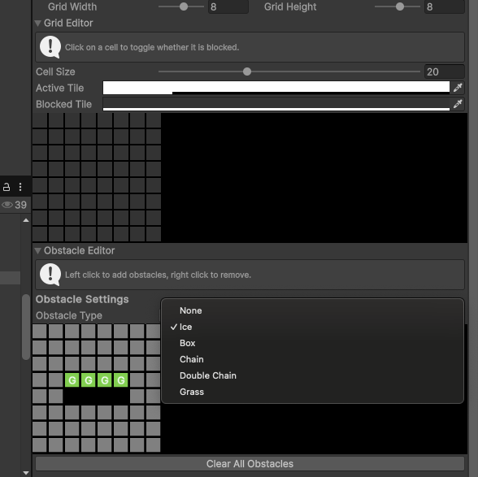Click the Active Tile eyedropper icon
The image size is (478, 477).
[x=458, y=88]
